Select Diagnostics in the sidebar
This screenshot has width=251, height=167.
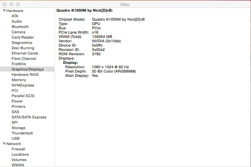[22, 43]
